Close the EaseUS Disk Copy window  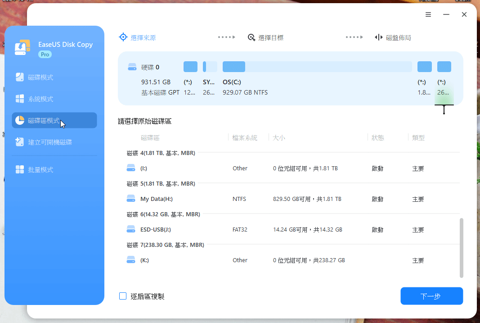[x=464, y=14]
